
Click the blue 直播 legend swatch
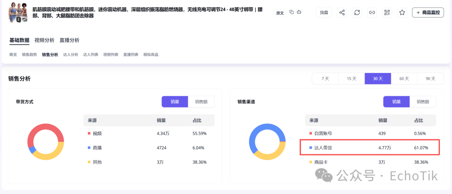pos(89,148)
